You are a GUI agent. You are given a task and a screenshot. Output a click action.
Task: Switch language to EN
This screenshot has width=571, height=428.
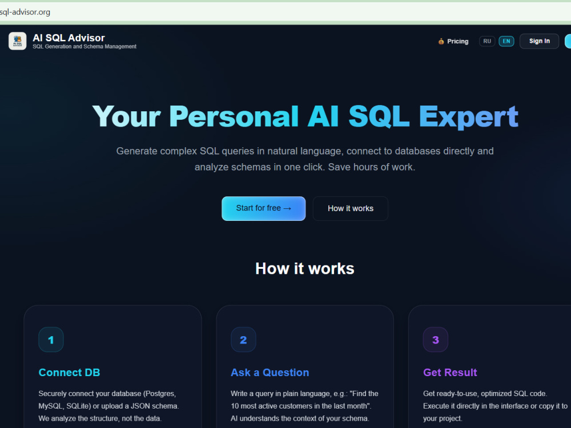(x=506, y=41)
